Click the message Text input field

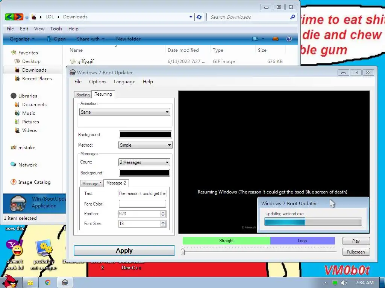coord(142,193)
